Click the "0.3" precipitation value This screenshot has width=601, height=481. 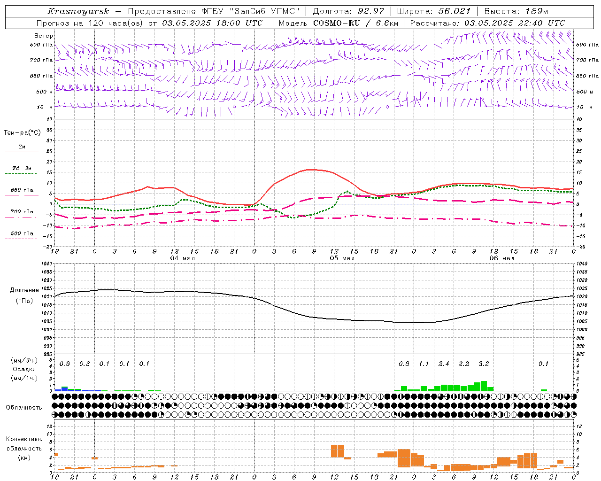[x=85, y=364]
